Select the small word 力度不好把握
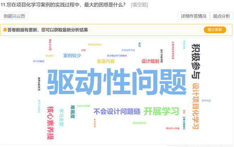Viewport: 234px width, 147px height. [x=83, y=106]
